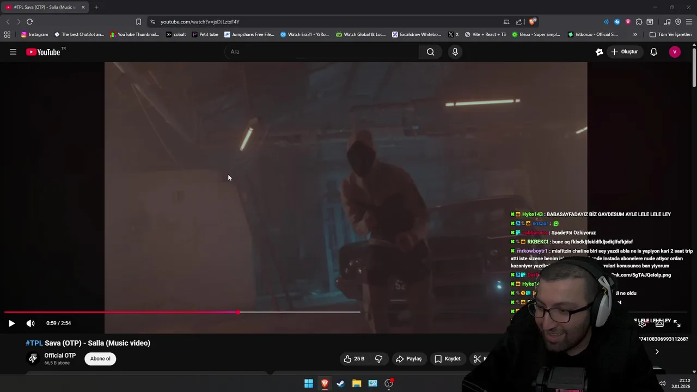
Task: Save the video with Kaydet
Action: 448,359
